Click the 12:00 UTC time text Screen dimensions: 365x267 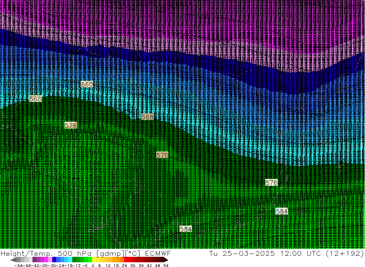tap(300, 253)
